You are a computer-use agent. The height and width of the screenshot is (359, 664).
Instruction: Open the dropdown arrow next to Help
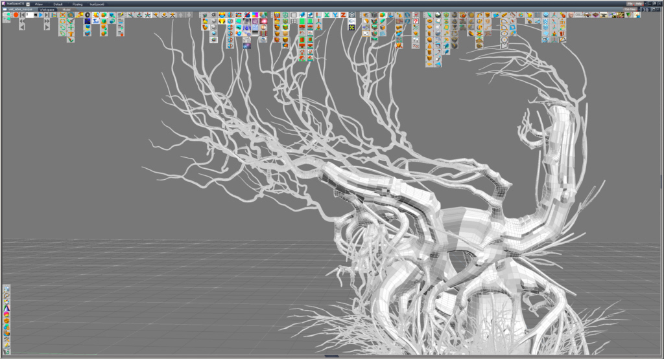click(x=645, y=4)
